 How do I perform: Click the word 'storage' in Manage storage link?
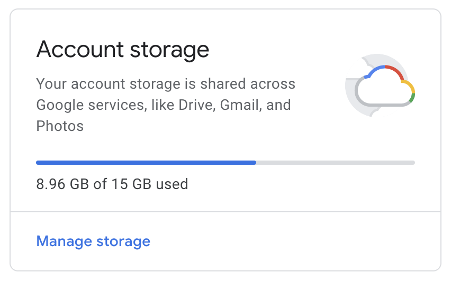point(124,241)
